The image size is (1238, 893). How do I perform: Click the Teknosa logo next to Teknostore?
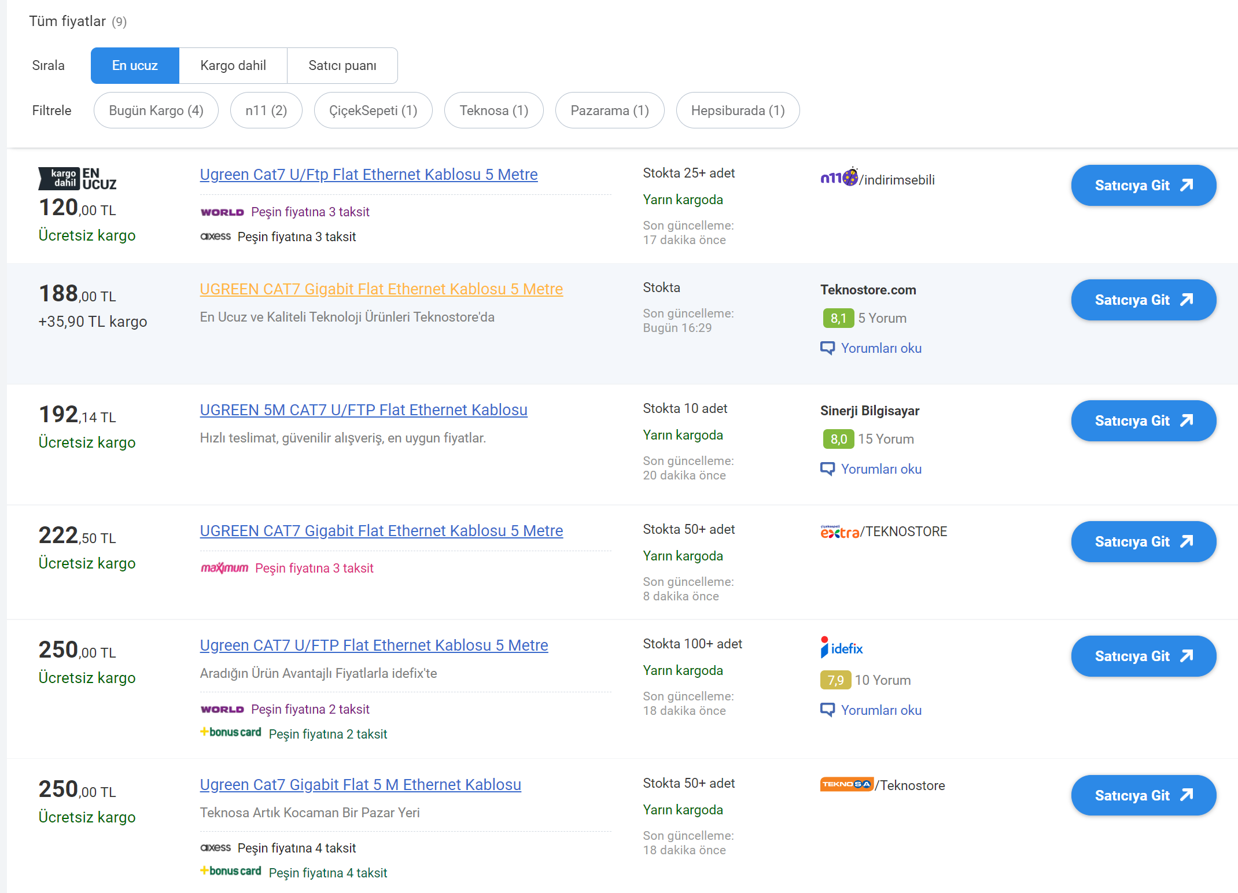click(x=846, y=784)
